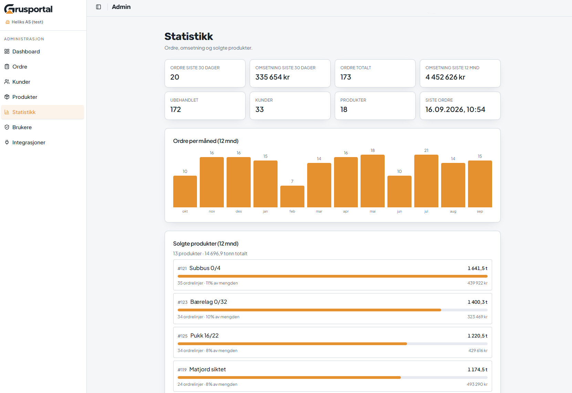Click the Brukere shield icon
The width and height of the screenshot is (572, 393).
tap(7, 127)
